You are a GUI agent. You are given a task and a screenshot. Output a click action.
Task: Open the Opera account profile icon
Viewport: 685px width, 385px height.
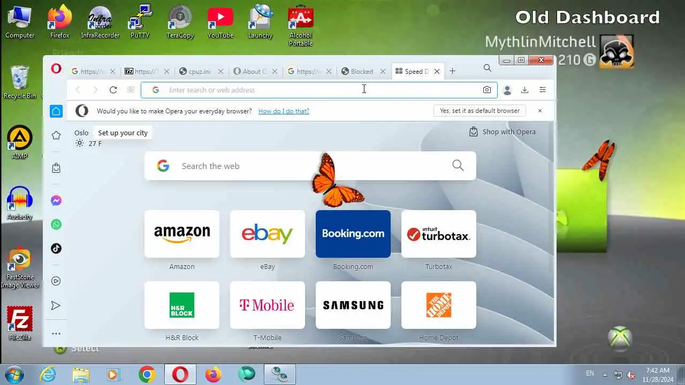coord(507,90)
